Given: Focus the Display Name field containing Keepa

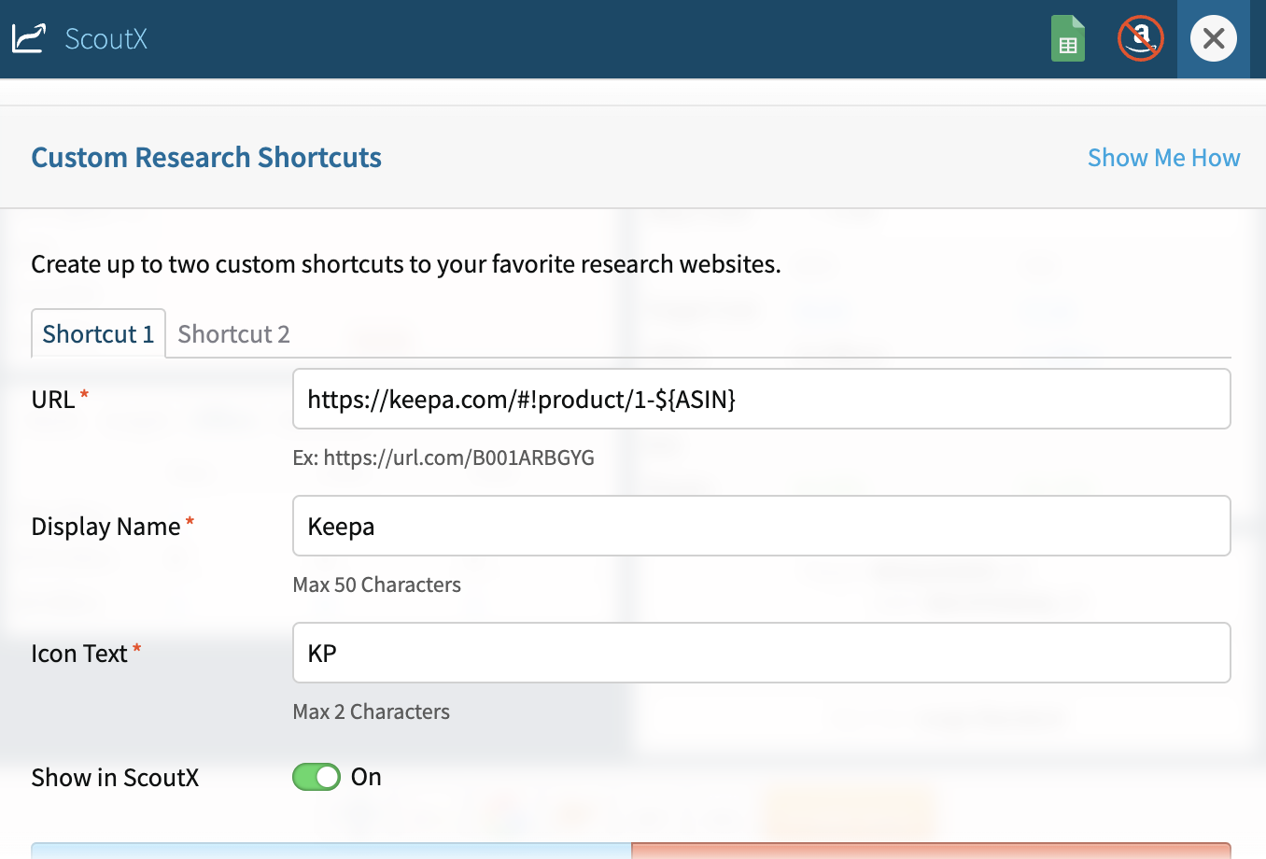Looking at the screenshot, I should tap(762, 527).
